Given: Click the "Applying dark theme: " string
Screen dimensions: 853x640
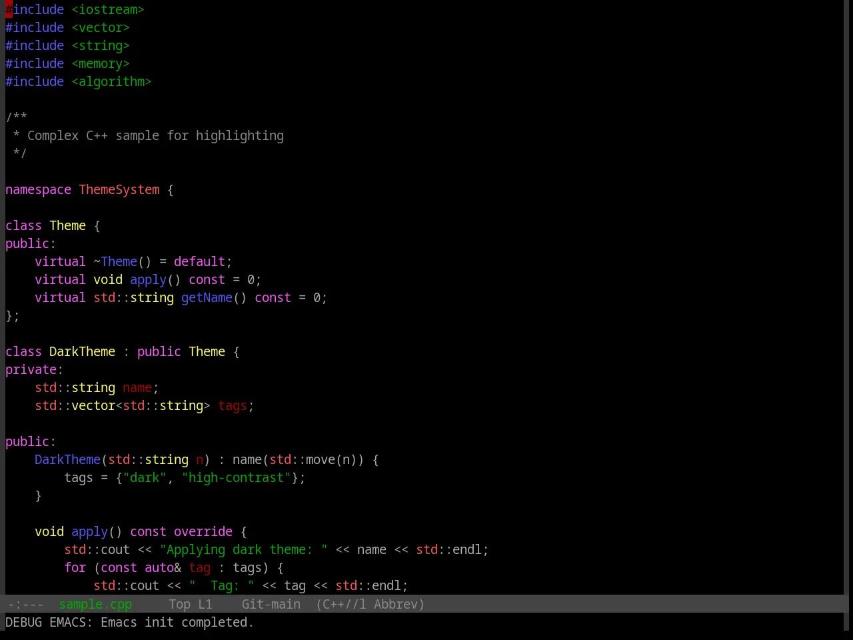Looking at the screenshot, I should point(244,549).
